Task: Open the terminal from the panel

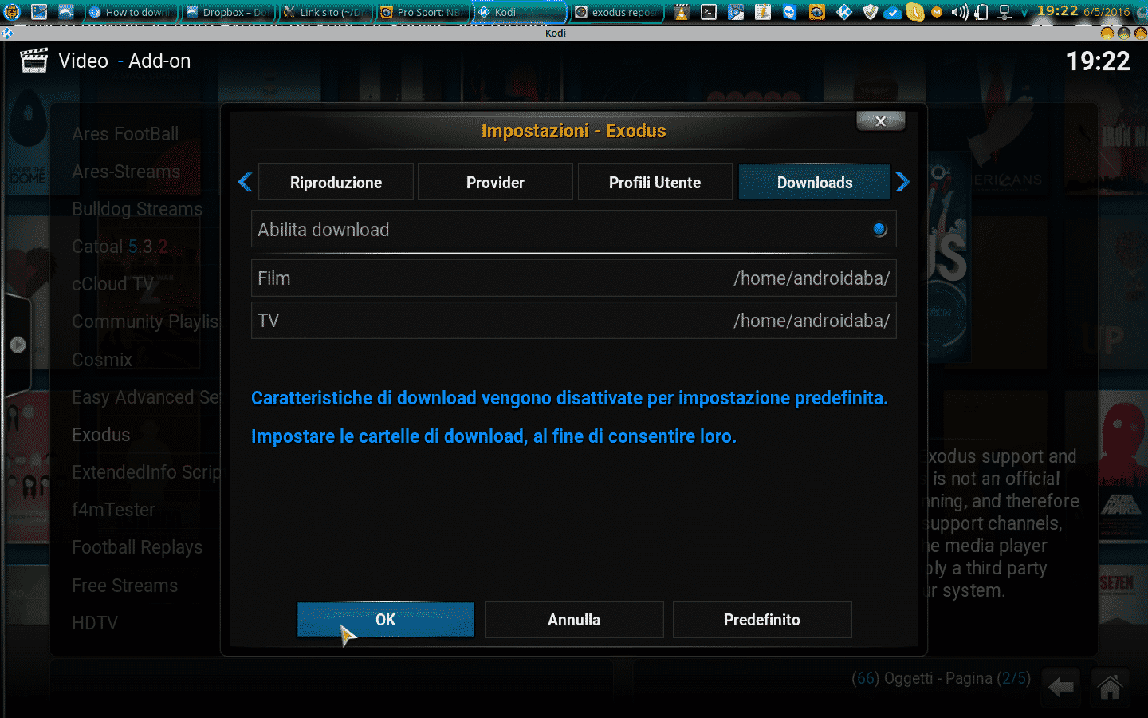Action: click(x=709, y=12)
